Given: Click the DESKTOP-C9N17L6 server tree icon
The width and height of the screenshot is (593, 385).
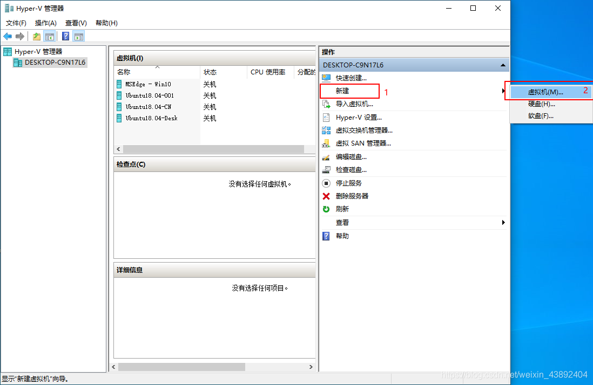Looking at the screenshot, I should click(18, 63).
